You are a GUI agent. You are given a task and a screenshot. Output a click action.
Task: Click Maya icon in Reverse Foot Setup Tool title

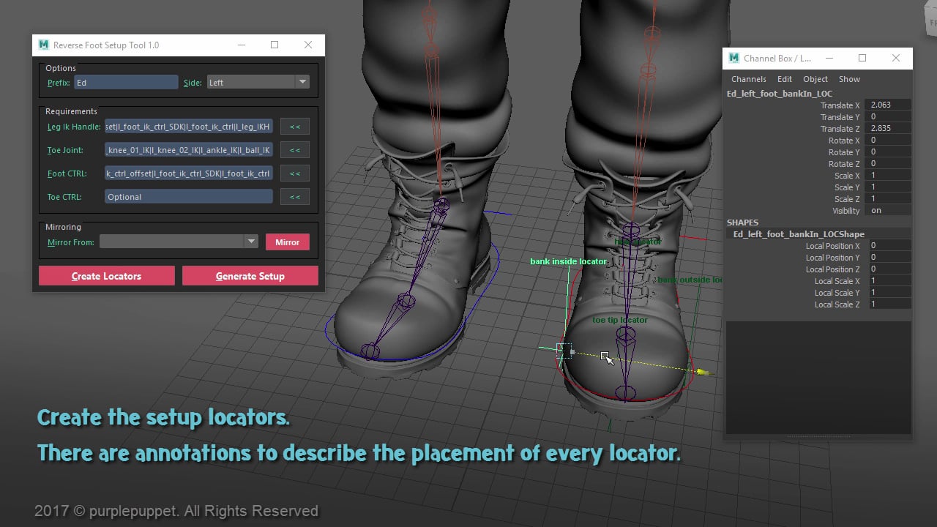44,45
